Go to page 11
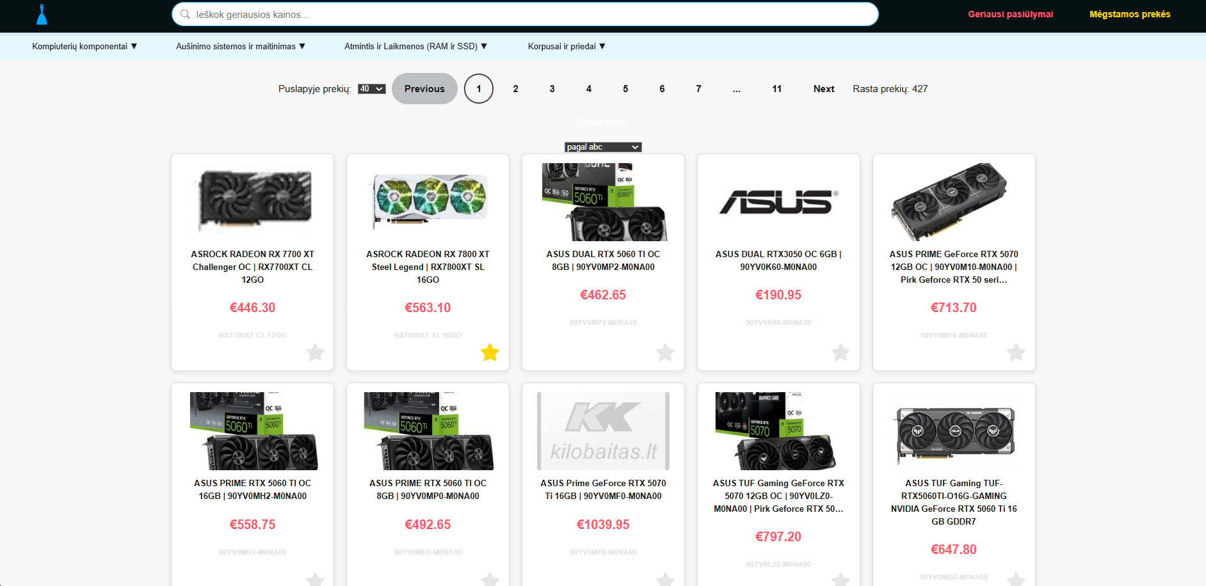This screenshot has width=1206, height=586. click(x=776, y=89)
